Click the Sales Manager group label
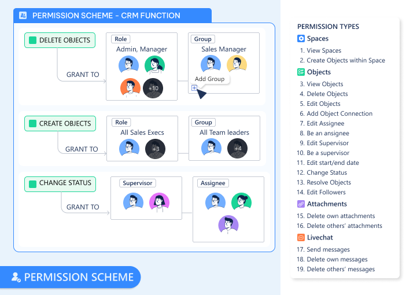Image resolution: width=406 pixels, height=295 pixels. [224, 49]
